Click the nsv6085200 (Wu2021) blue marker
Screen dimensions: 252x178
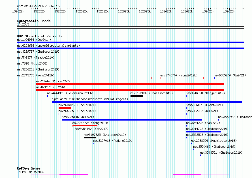tap(214, 78)
